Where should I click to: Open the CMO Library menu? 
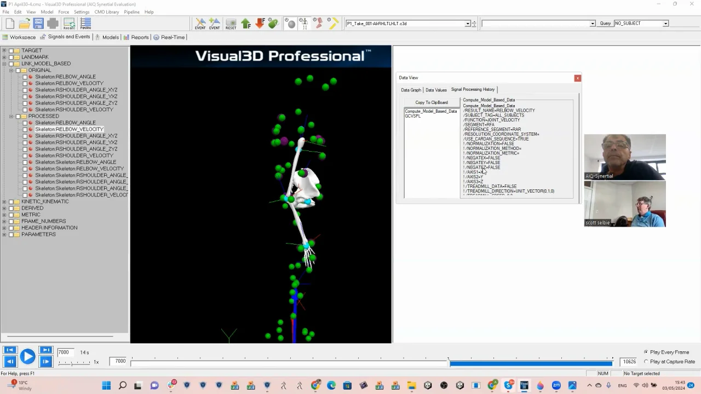[106, 11]
